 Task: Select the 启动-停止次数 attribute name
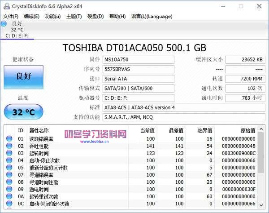(44, 160)
